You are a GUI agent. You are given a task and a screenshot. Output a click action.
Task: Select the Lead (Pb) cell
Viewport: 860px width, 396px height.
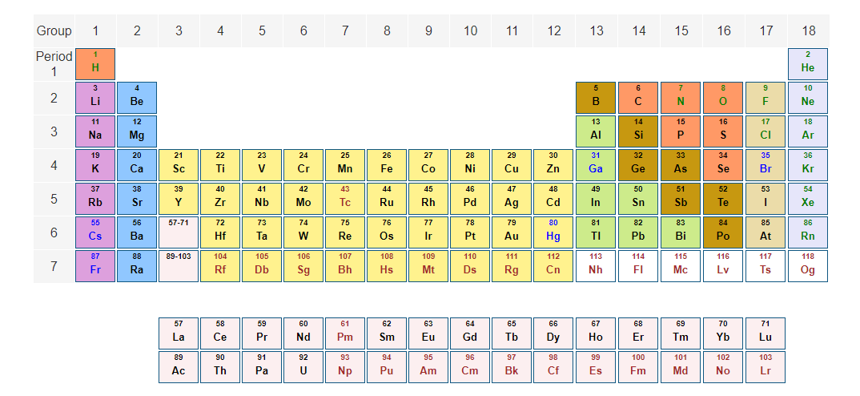638,232
